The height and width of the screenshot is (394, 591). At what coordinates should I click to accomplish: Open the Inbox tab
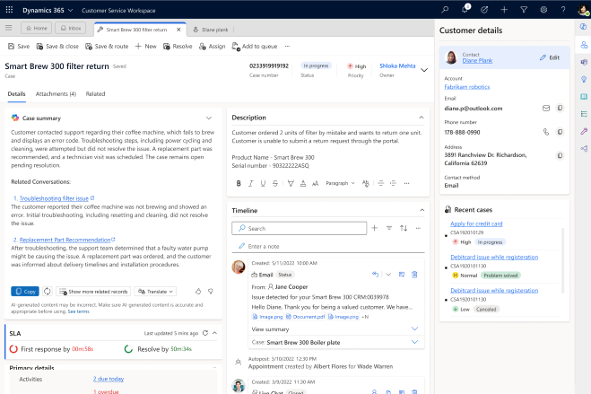tap(71, 28)
